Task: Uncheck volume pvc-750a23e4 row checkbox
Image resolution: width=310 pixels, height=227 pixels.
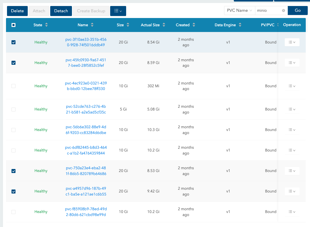Action: pyautogui.click(x=13, y=171)
